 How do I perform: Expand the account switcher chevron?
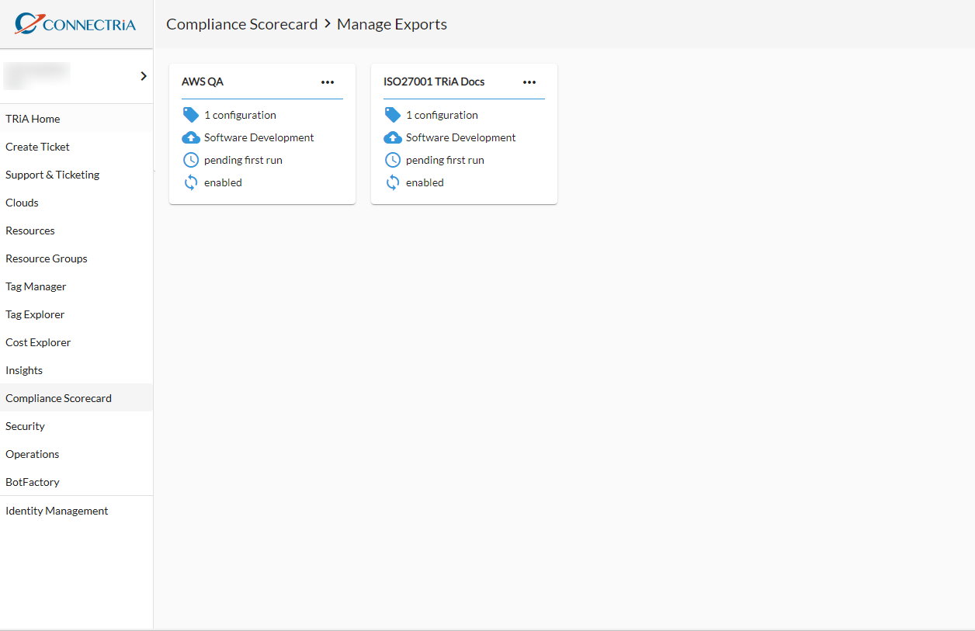coord(144,76)
